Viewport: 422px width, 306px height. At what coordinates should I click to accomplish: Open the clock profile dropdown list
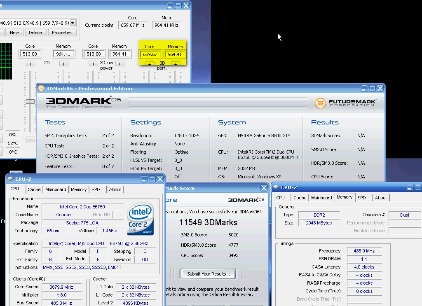pyautogui.click(x=73, y=23)
